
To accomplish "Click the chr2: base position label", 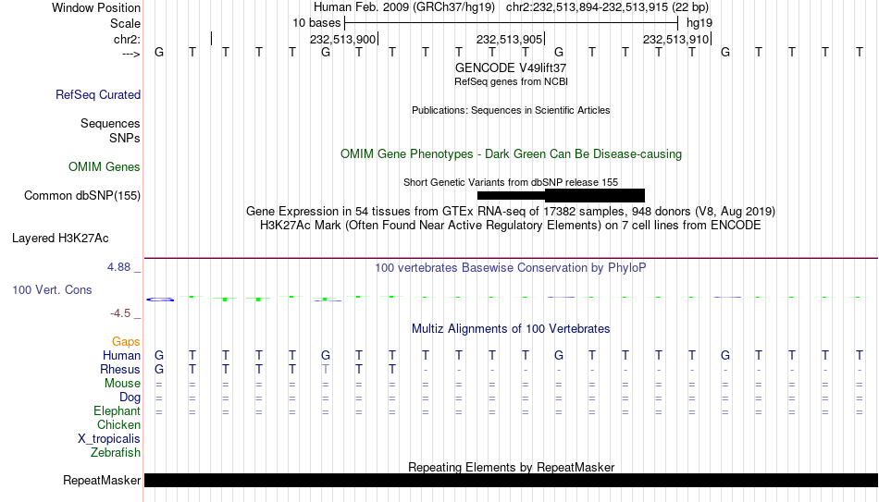I will pyautogui.click(x=127, y=39).
